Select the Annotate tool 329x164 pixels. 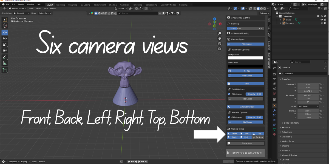click(5, 57)
